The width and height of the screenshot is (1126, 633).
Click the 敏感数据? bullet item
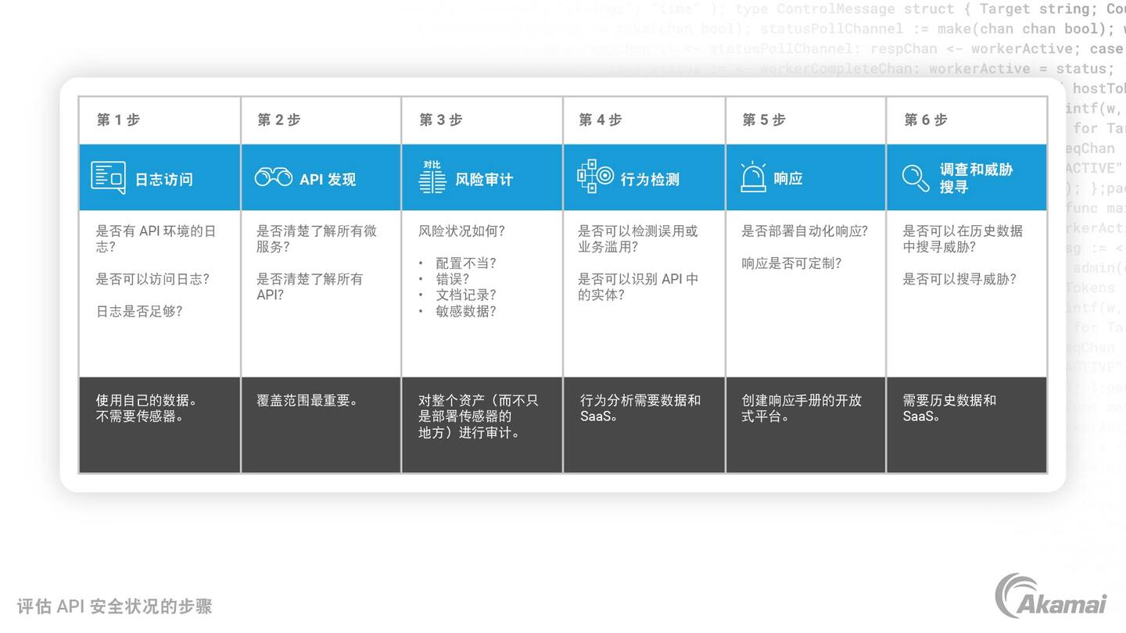pos(465,311)
